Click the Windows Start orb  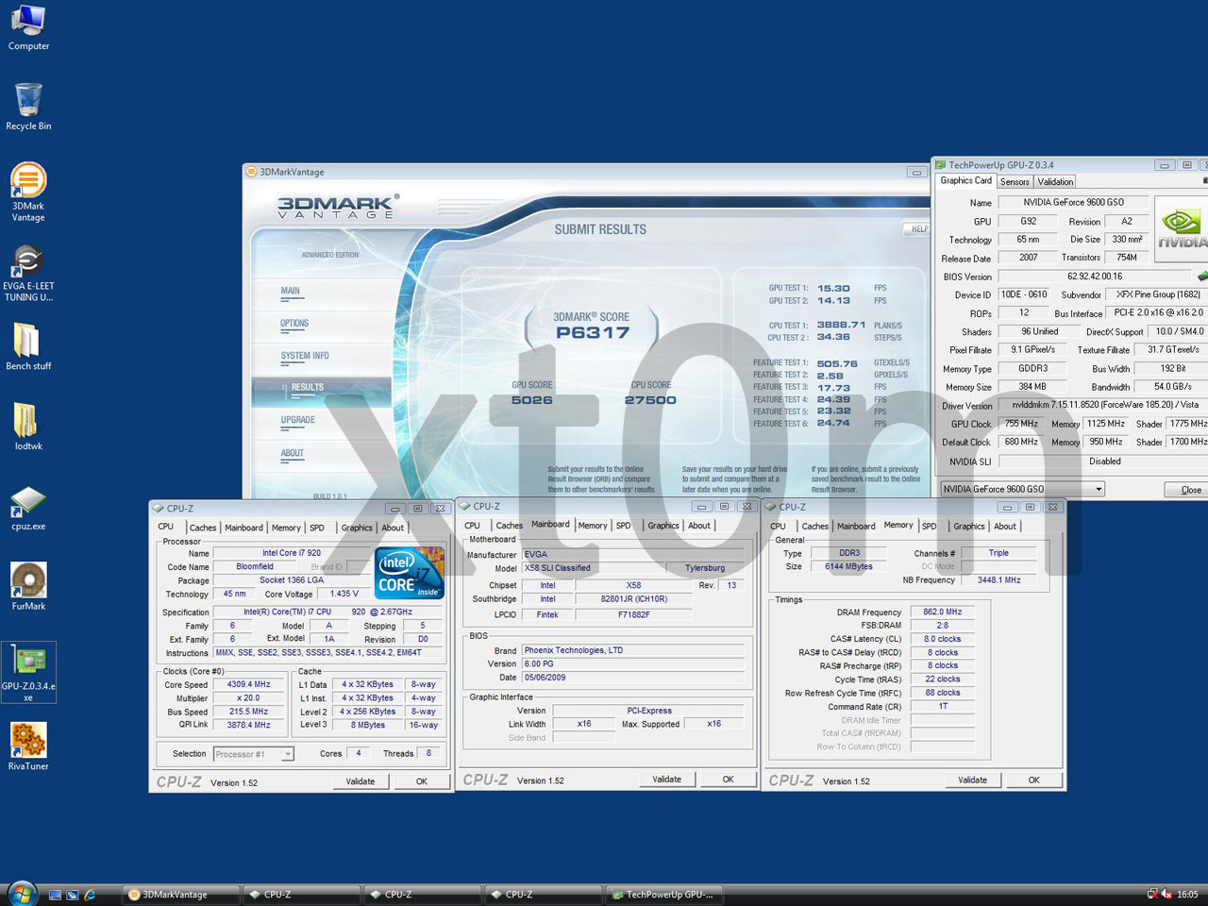pos(21,893)
